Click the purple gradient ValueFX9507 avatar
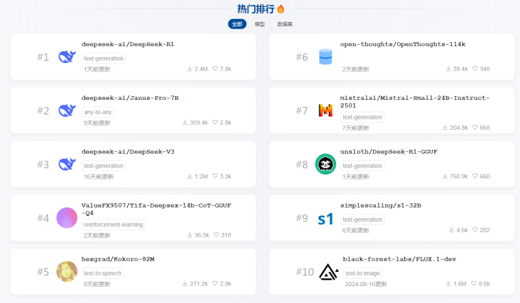 click(x=67, y=218)
